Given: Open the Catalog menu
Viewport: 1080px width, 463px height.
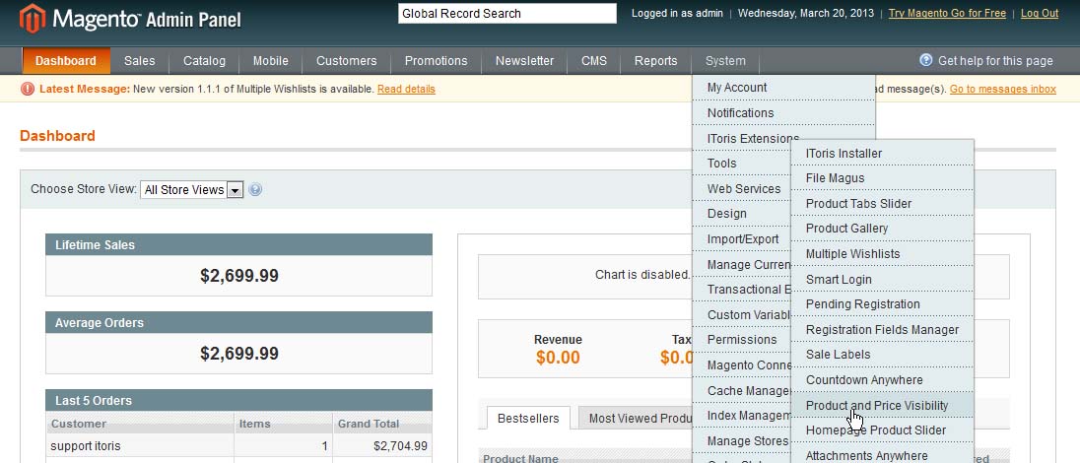Looking at the screenshot, I should click(204, 61).
